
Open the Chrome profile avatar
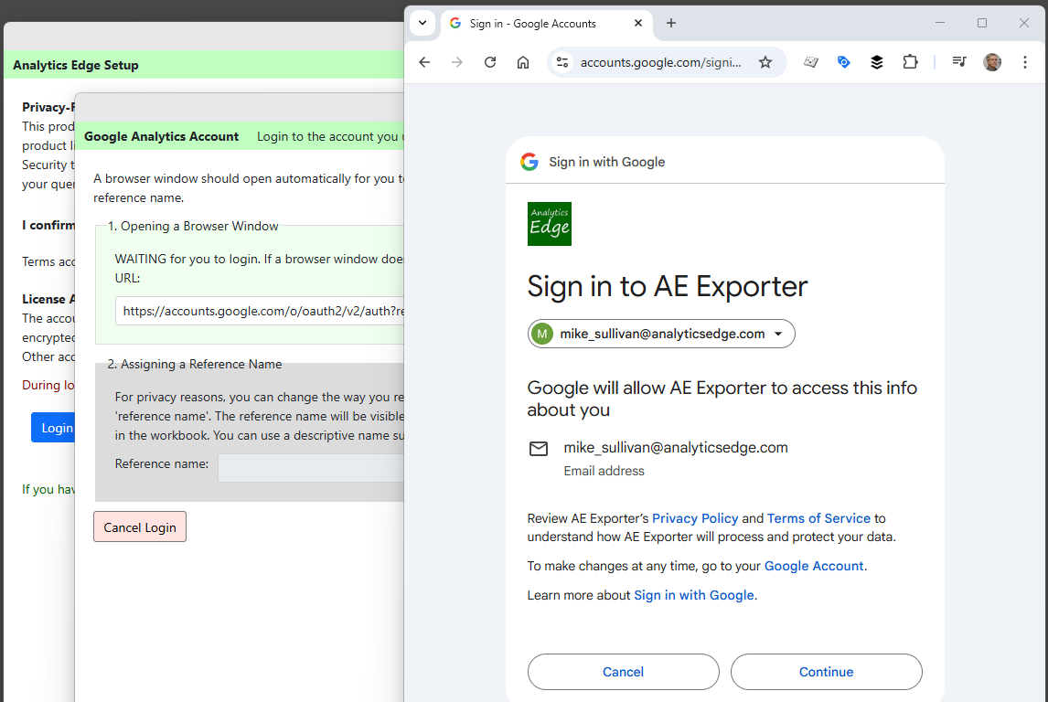click(992, 62)
